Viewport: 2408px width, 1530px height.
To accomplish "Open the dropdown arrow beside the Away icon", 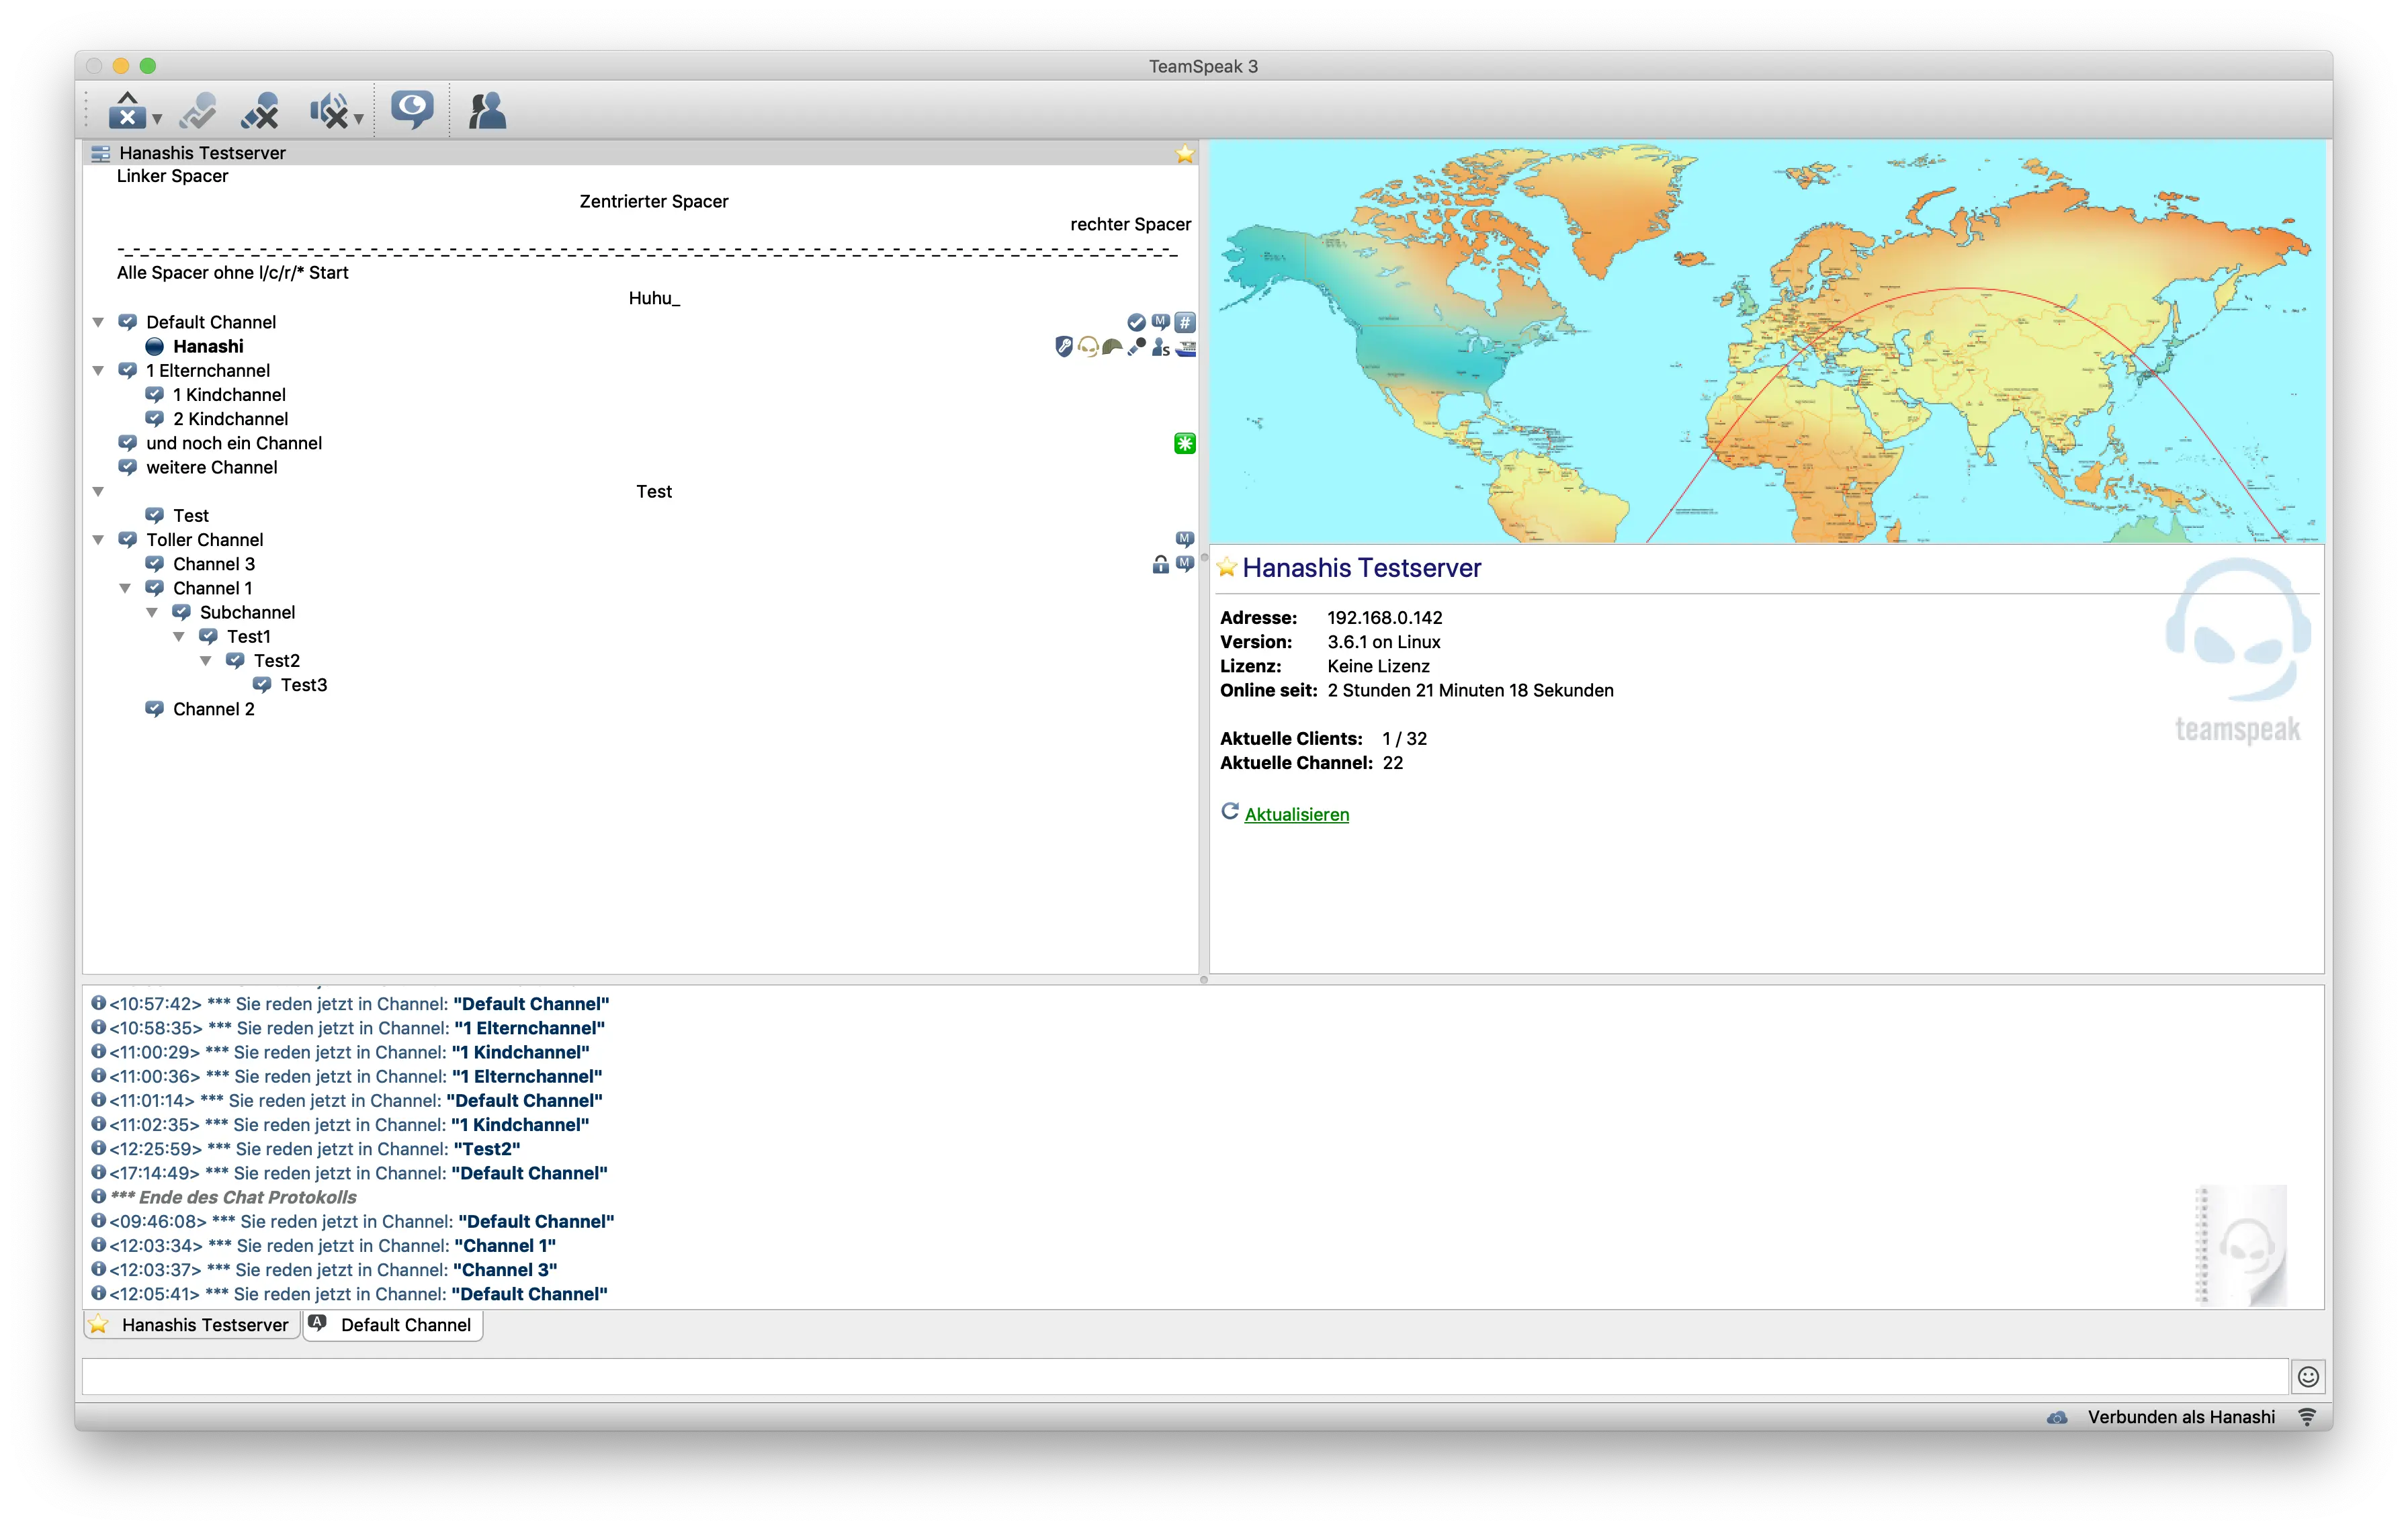I will click(x=157, y=119).
